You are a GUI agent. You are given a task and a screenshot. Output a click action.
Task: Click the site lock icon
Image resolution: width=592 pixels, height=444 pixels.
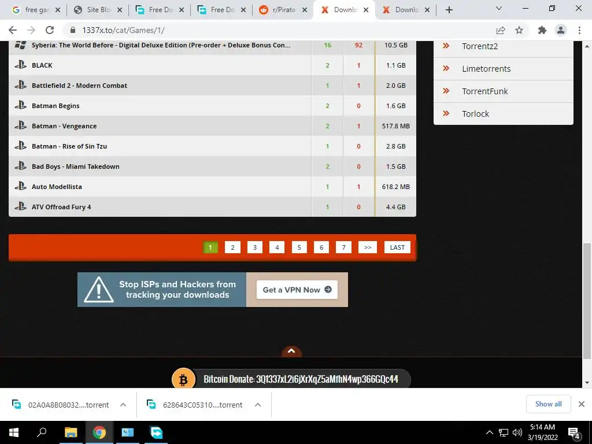[x=73, y=30]
